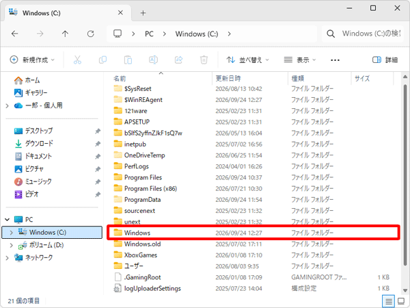Click the search magnifier icon

(331, 34)
